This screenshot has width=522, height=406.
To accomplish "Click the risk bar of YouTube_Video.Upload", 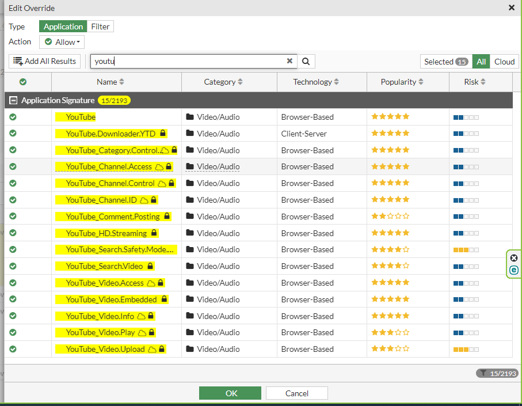I will 466,350.
